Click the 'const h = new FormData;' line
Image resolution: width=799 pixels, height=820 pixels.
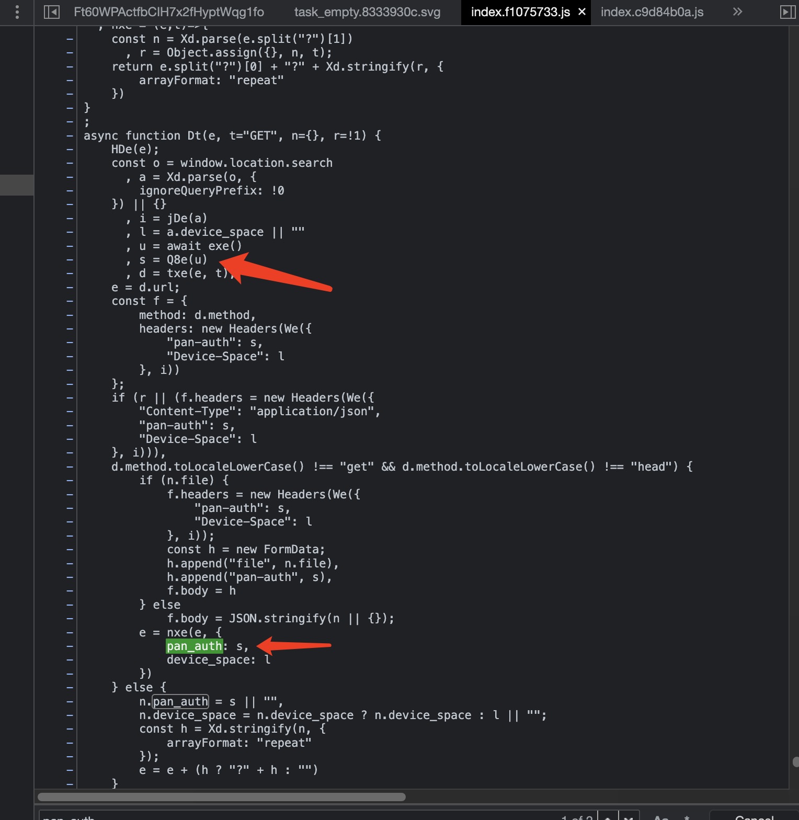pyautogui.click(x=246, y=549)
